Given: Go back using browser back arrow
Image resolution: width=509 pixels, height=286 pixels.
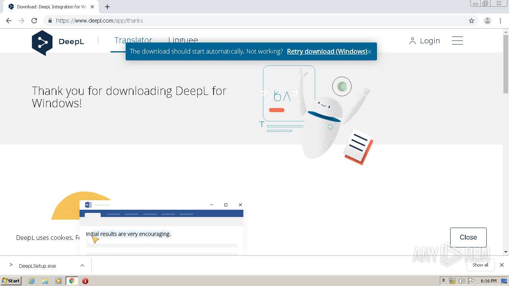Looking at the screenshot, I should (x=9, y=21).
